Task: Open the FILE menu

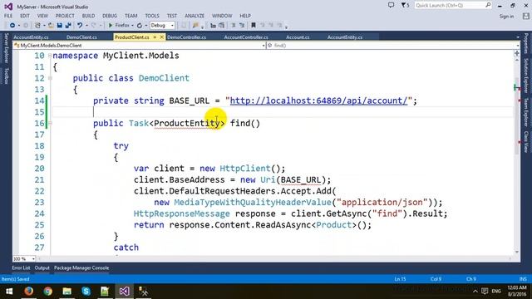Action: pos(8,16)
